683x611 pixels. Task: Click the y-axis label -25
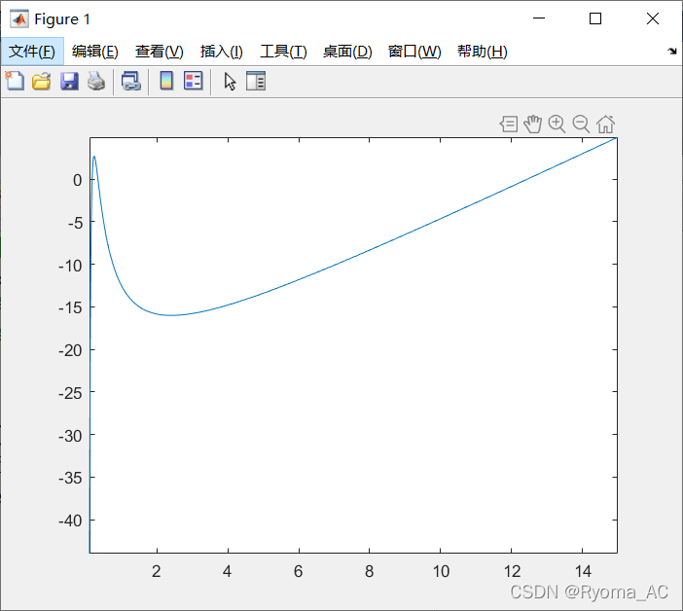tap(70, 393)
